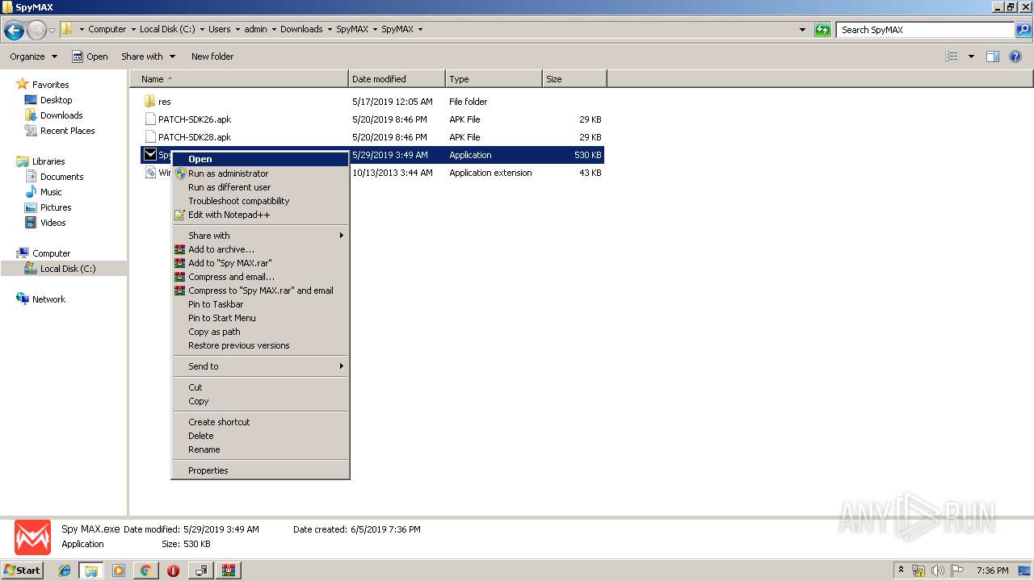The width and height of the screenshot is (1034, 581).
Task: Click the large Spy MAX logo in details pane
Action: (x=32, y=537)
